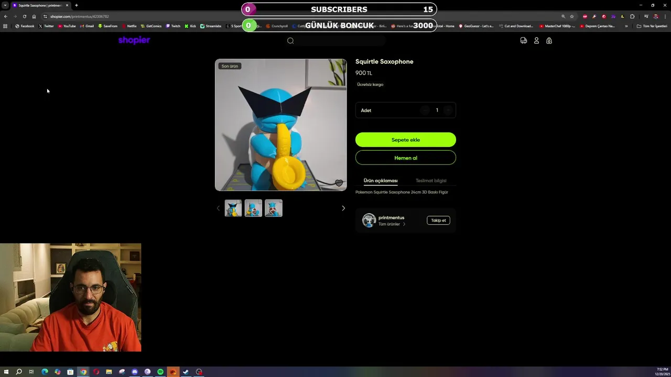Open the tab search dropdown
The width and height of the screenshot is (671, 377).
5,5
